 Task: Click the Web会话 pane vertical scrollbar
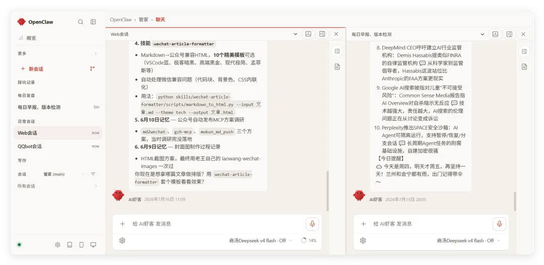(327, 191)
